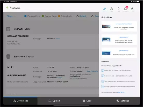Click the battery indicator in the status bar
The width and height of the screenshot is (143, 107).
pos(138,1)
